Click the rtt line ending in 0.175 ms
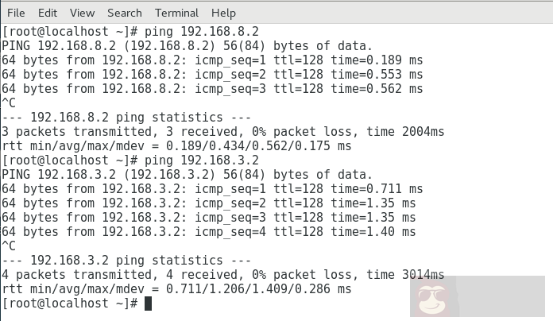Image resolution: width=553 pixels, height=321 pixels. (x=176, y=146)
